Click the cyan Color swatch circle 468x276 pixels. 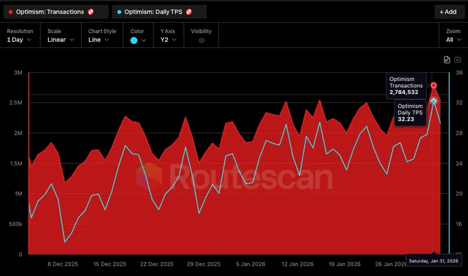coord(134,41)
